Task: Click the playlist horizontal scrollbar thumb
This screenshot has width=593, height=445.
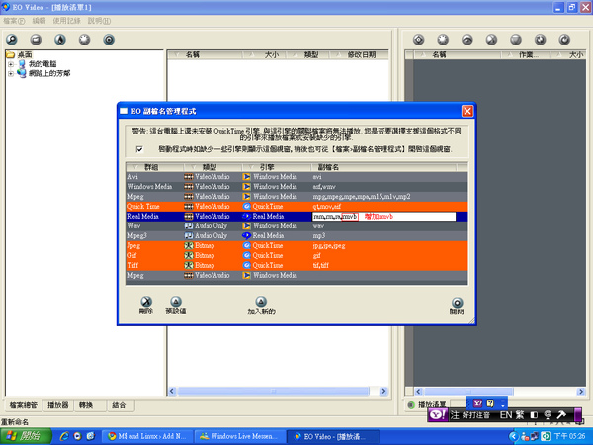Action: pos(468,392)
